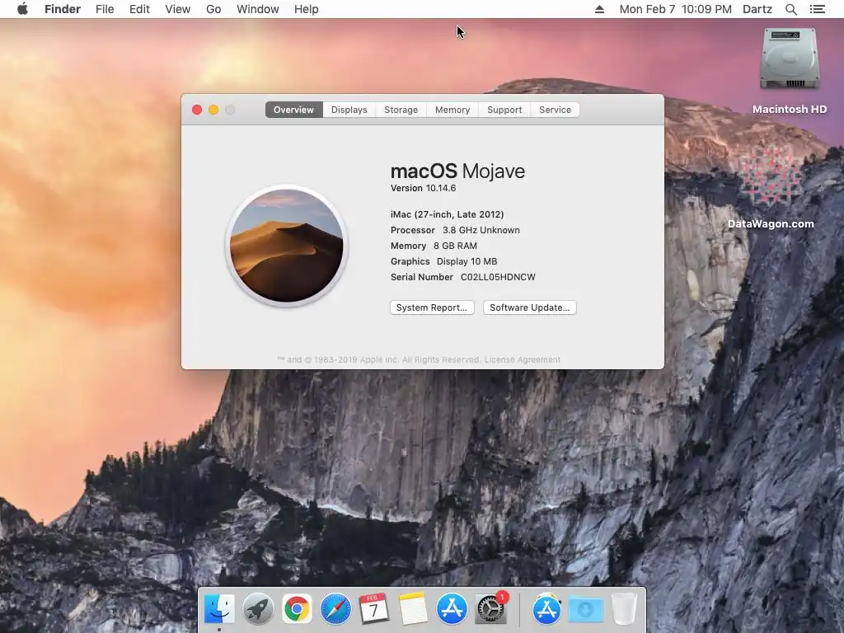The height and width of the screenshot is (633, 844).
Task: Open App Store icon left of System Preferences
Action: 452,609
